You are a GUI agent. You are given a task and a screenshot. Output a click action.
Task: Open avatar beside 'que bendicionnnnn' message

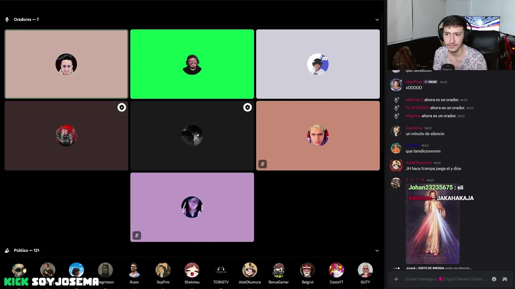coord(396,148)
